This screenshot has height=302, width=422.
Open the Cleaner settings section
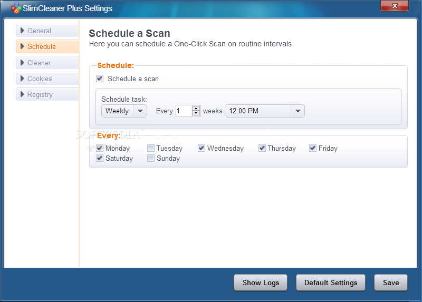tap(47, 63)
